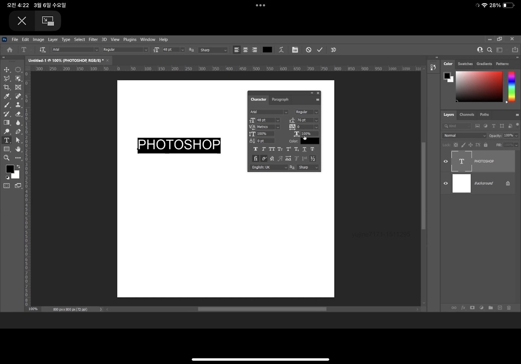Image resolution: width=521 pixels, height=364 pixels.
Task: Select the Horizontal Type tool
Action: point(7,140)
